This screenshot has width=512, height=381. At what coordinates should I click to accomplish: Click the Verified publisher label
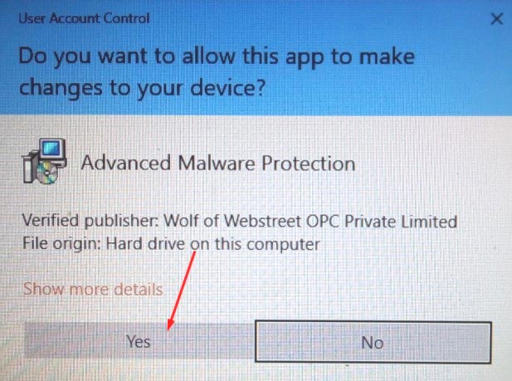90,221
